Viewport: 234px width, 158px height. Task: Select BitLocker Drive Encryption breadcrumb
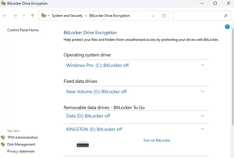click(x=109, y=16)
